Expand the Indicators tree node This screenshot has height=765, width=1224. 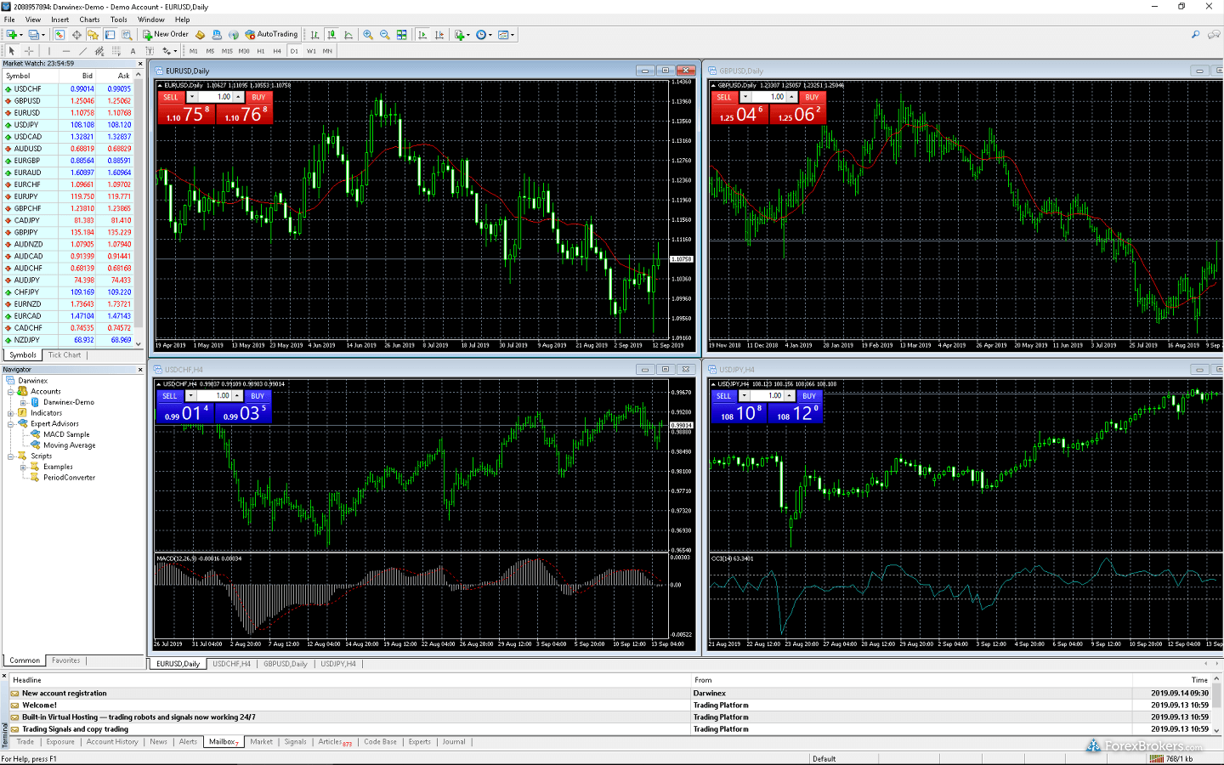coord(11,413)
